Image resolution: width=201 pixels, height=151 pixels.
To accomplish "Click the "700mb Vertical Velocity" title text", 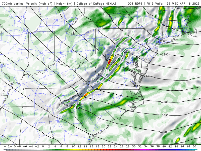I will tap(19, 4).
